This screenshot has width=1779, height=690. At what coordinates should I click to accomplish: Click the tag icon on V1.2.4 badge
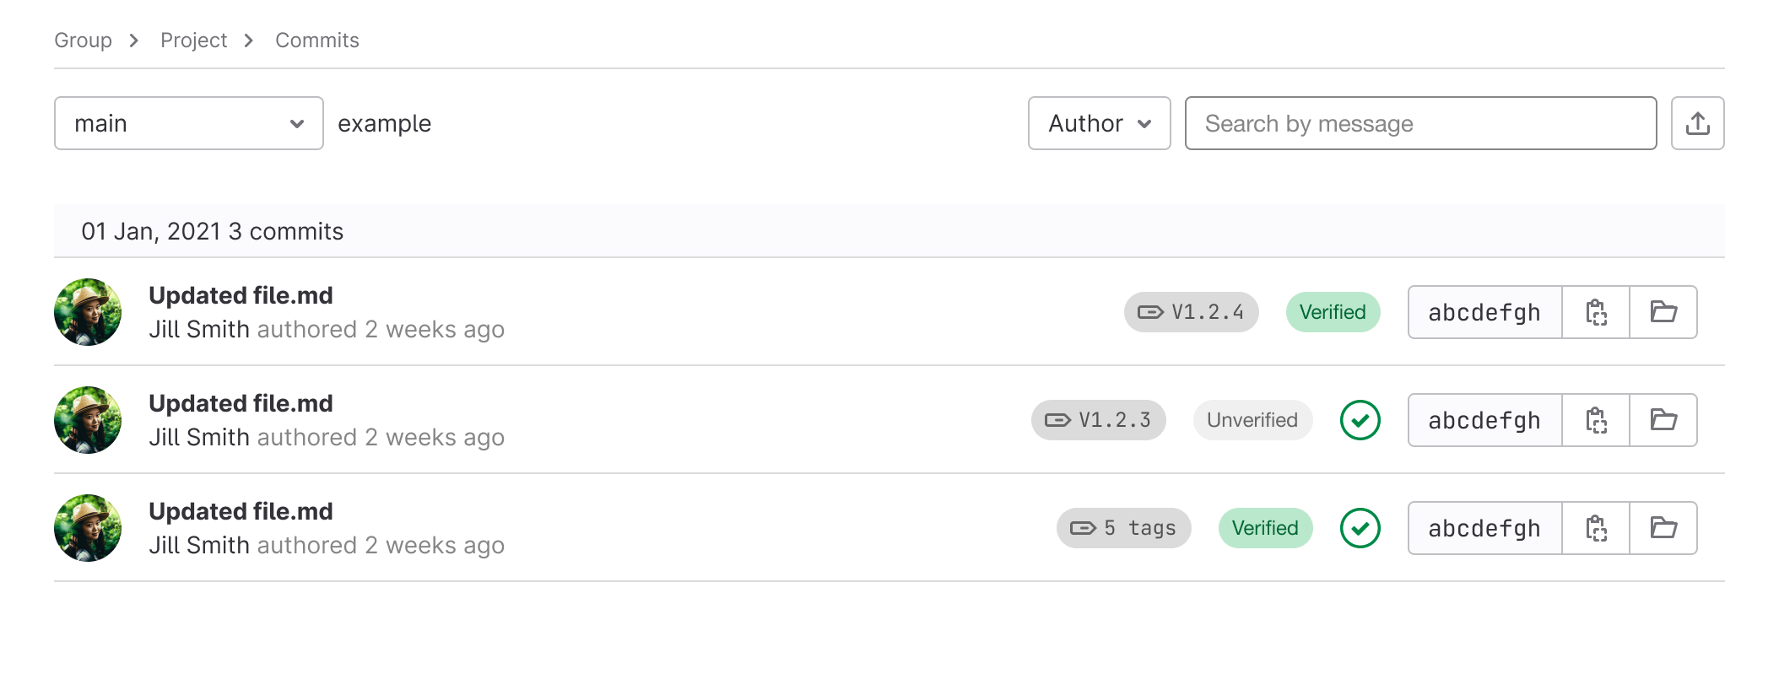point(1149,312)
